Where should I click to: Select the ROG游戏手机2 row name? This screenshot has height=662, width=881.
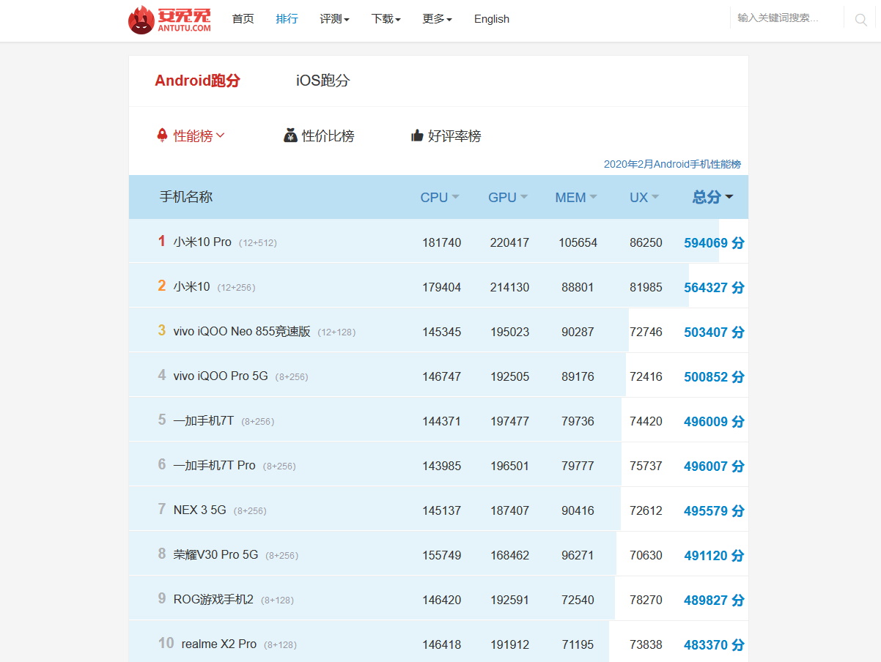coord(213,599)
